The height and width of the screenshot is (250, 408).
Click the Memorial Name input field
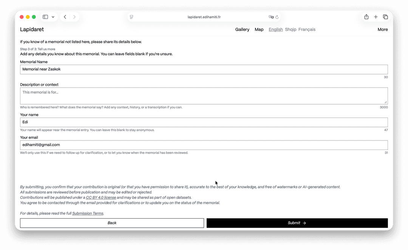(204, 69)
